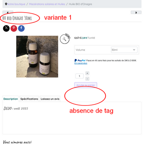Increase quantity with plus button
Image resolution: width=144 pixels, height=146 pixels.
[x=87, y=73]
